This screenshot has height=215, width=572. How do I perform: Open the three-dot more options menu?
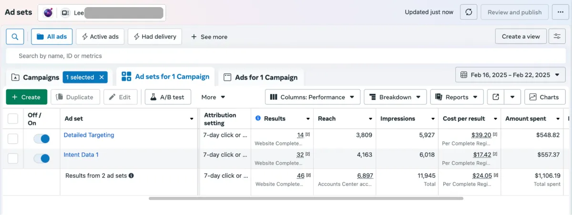click(x=560, y=12)
